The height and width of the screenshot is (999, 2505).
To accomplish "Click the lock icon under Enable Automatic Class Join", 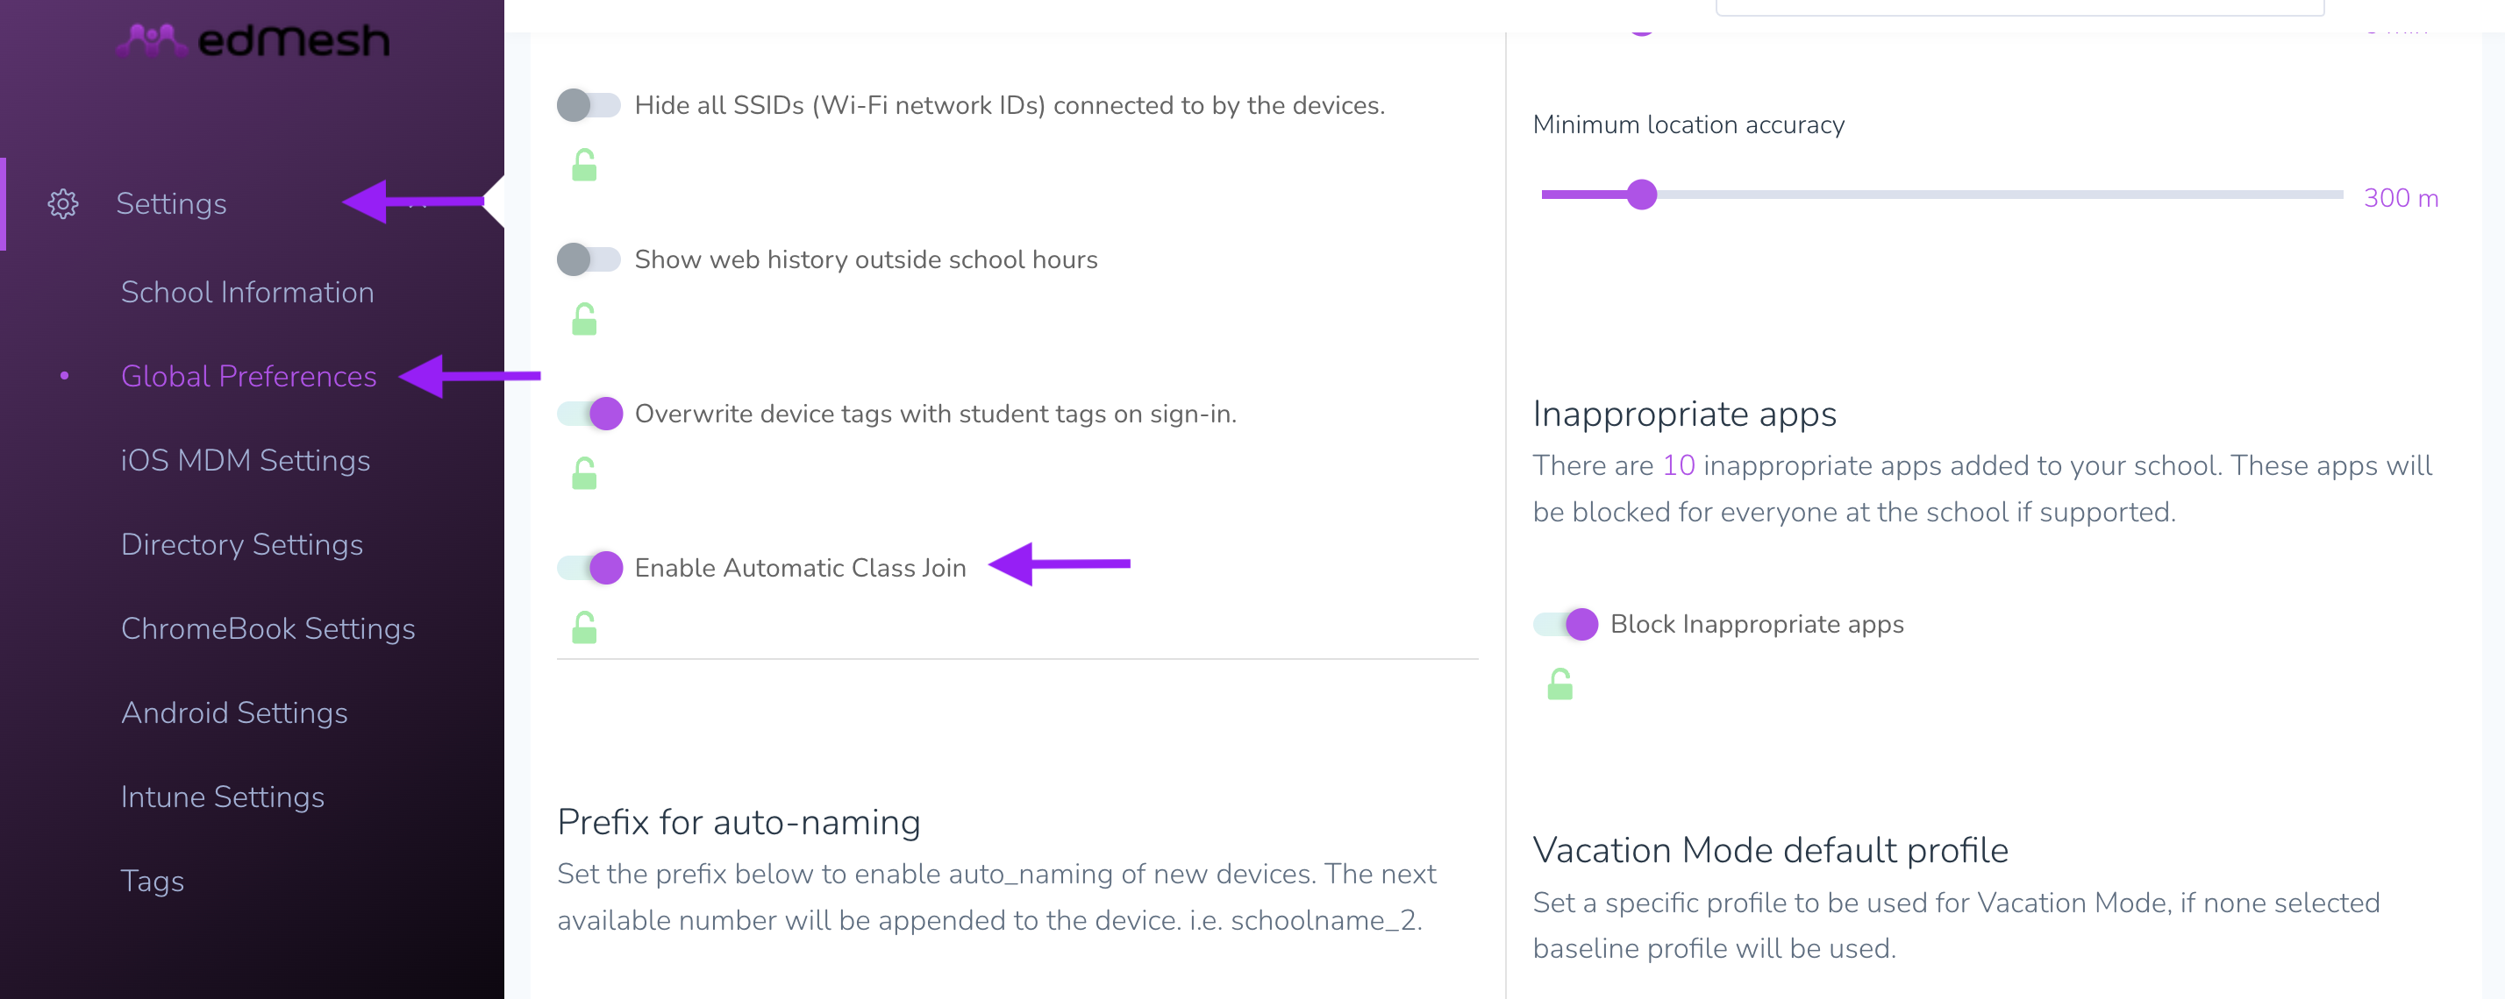I will click(584, 627).
